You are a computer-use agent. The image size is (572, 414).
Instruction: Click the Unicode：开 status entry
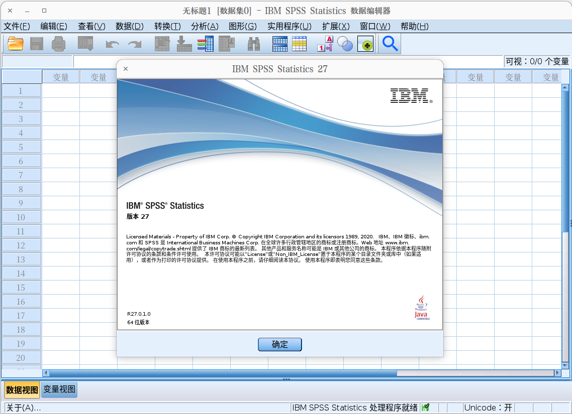[x=488, y=407]
